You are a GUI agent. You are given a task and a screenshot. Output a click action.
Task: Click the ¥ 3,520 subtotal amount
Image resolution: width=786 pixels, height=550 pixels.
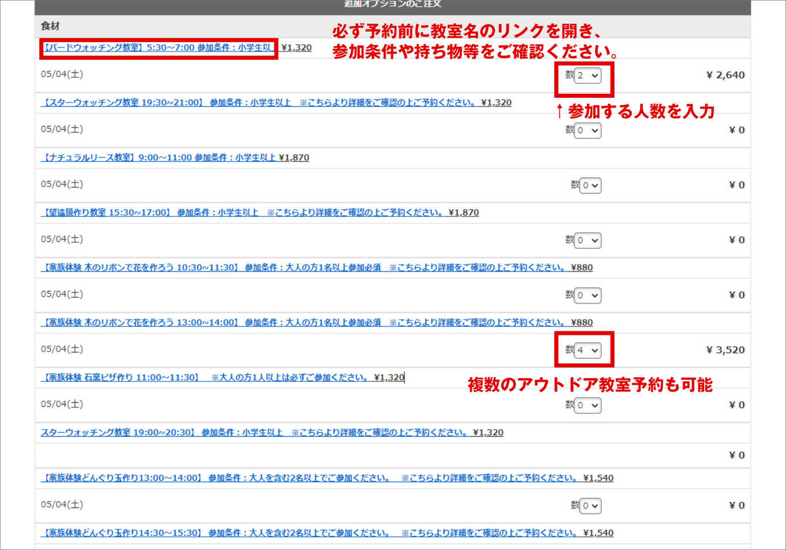725,350
